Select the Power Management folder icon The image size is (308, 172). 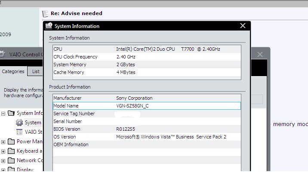[11, 141]
